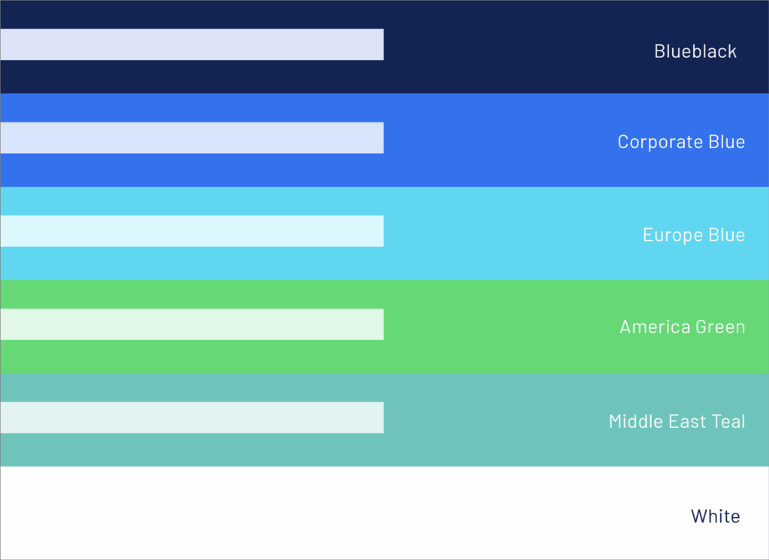Click the "America Green" text label

(x=682, y=327)
